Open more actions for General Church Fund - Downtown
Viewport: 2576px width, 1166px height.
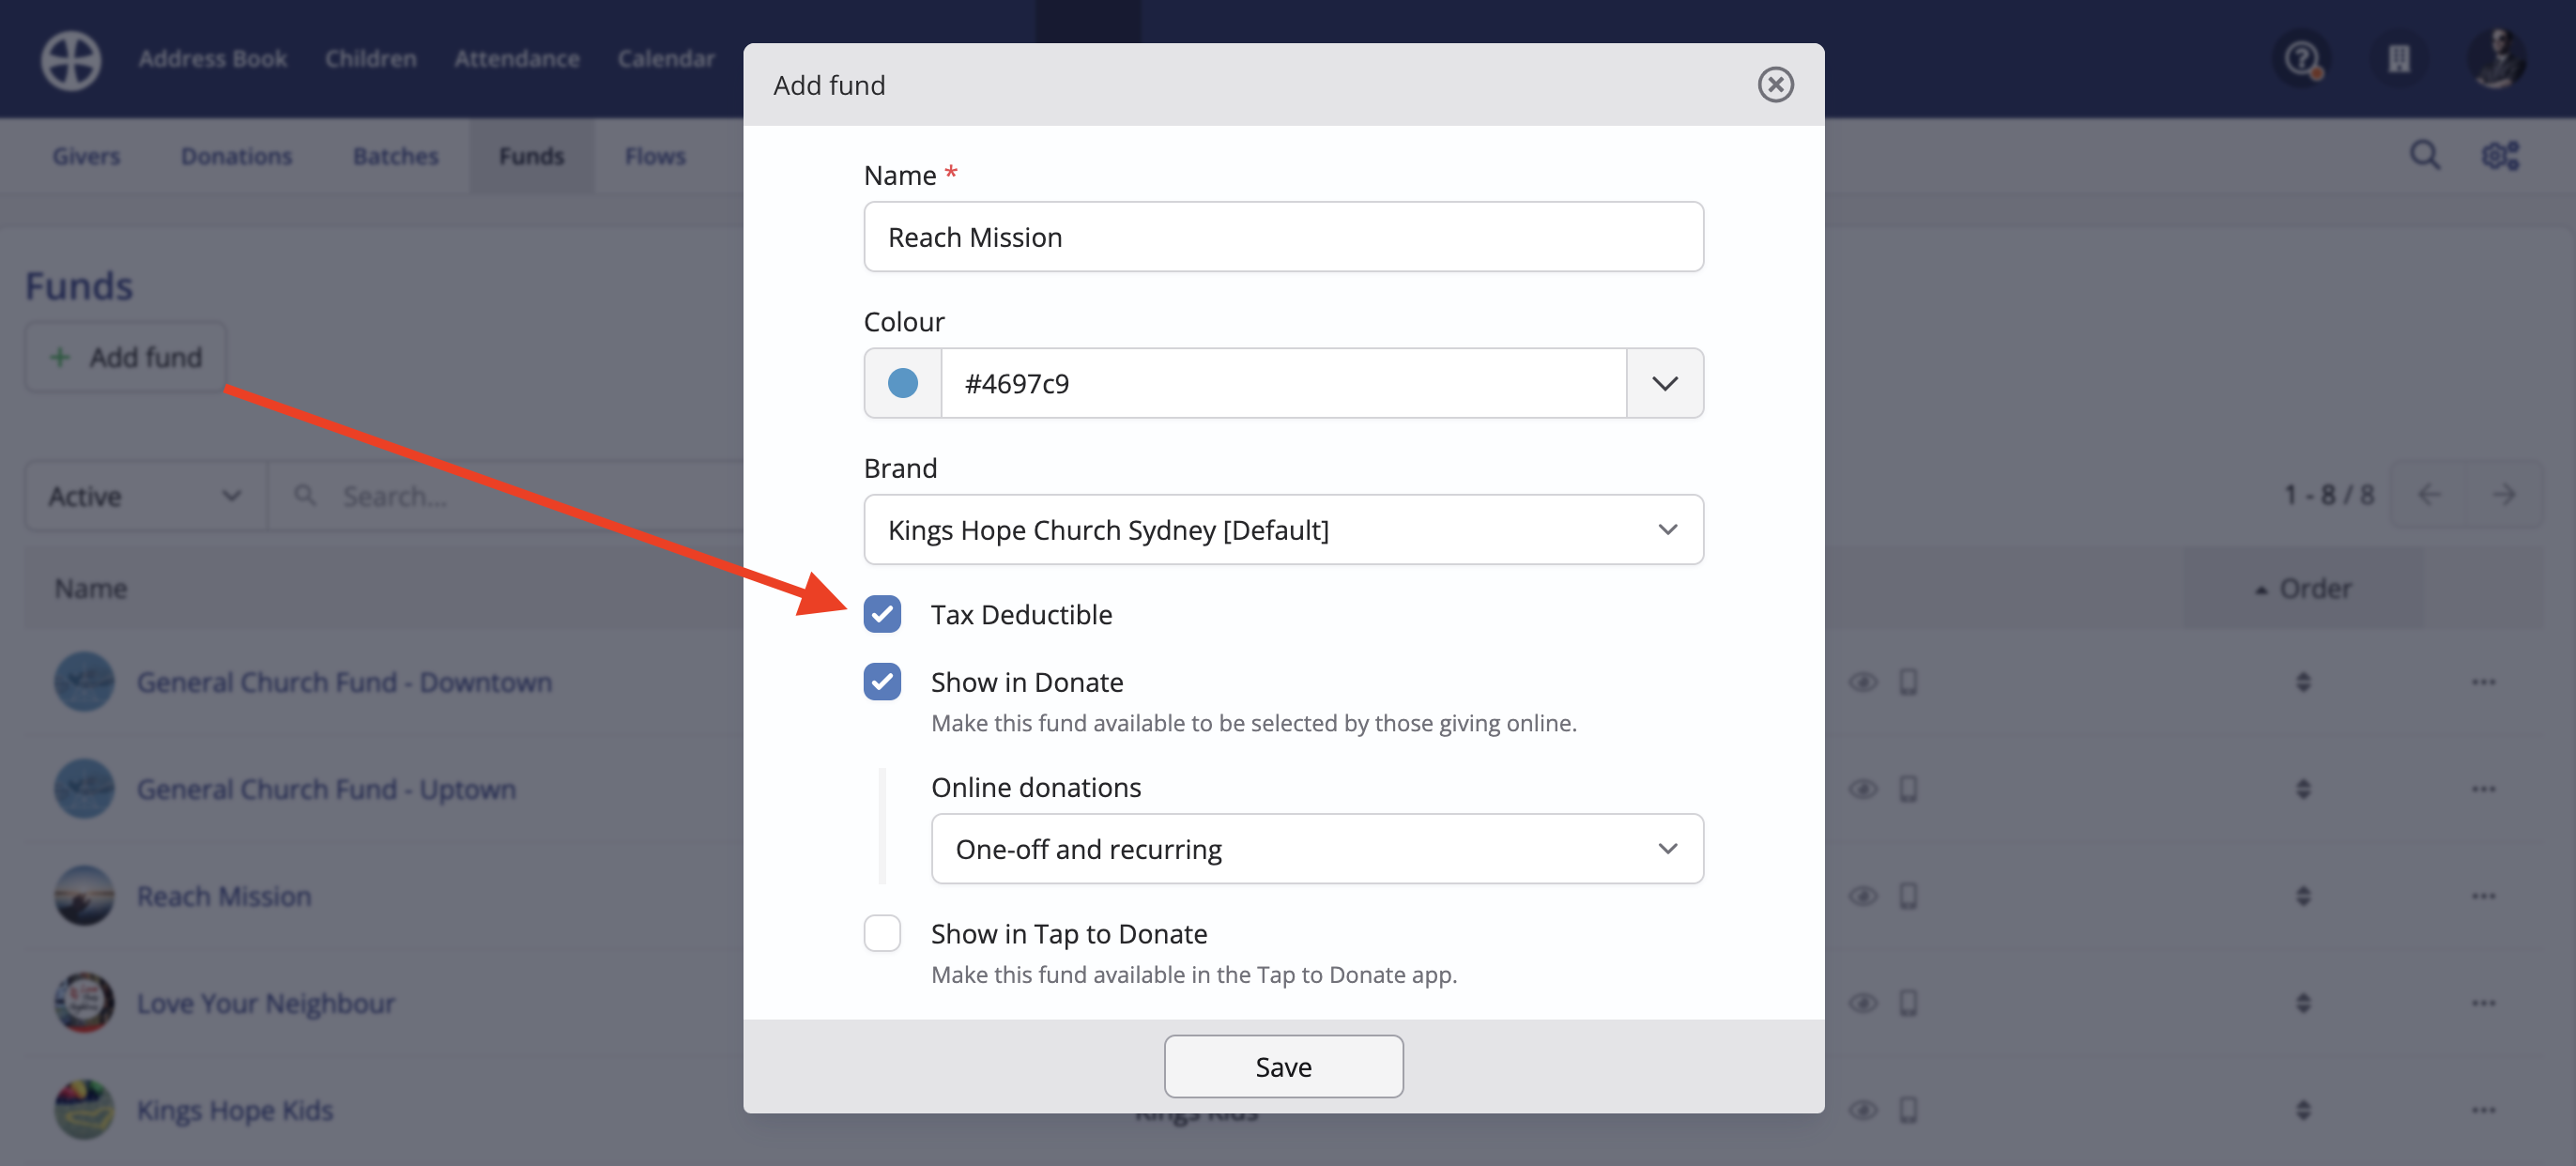pos(2484,682)
